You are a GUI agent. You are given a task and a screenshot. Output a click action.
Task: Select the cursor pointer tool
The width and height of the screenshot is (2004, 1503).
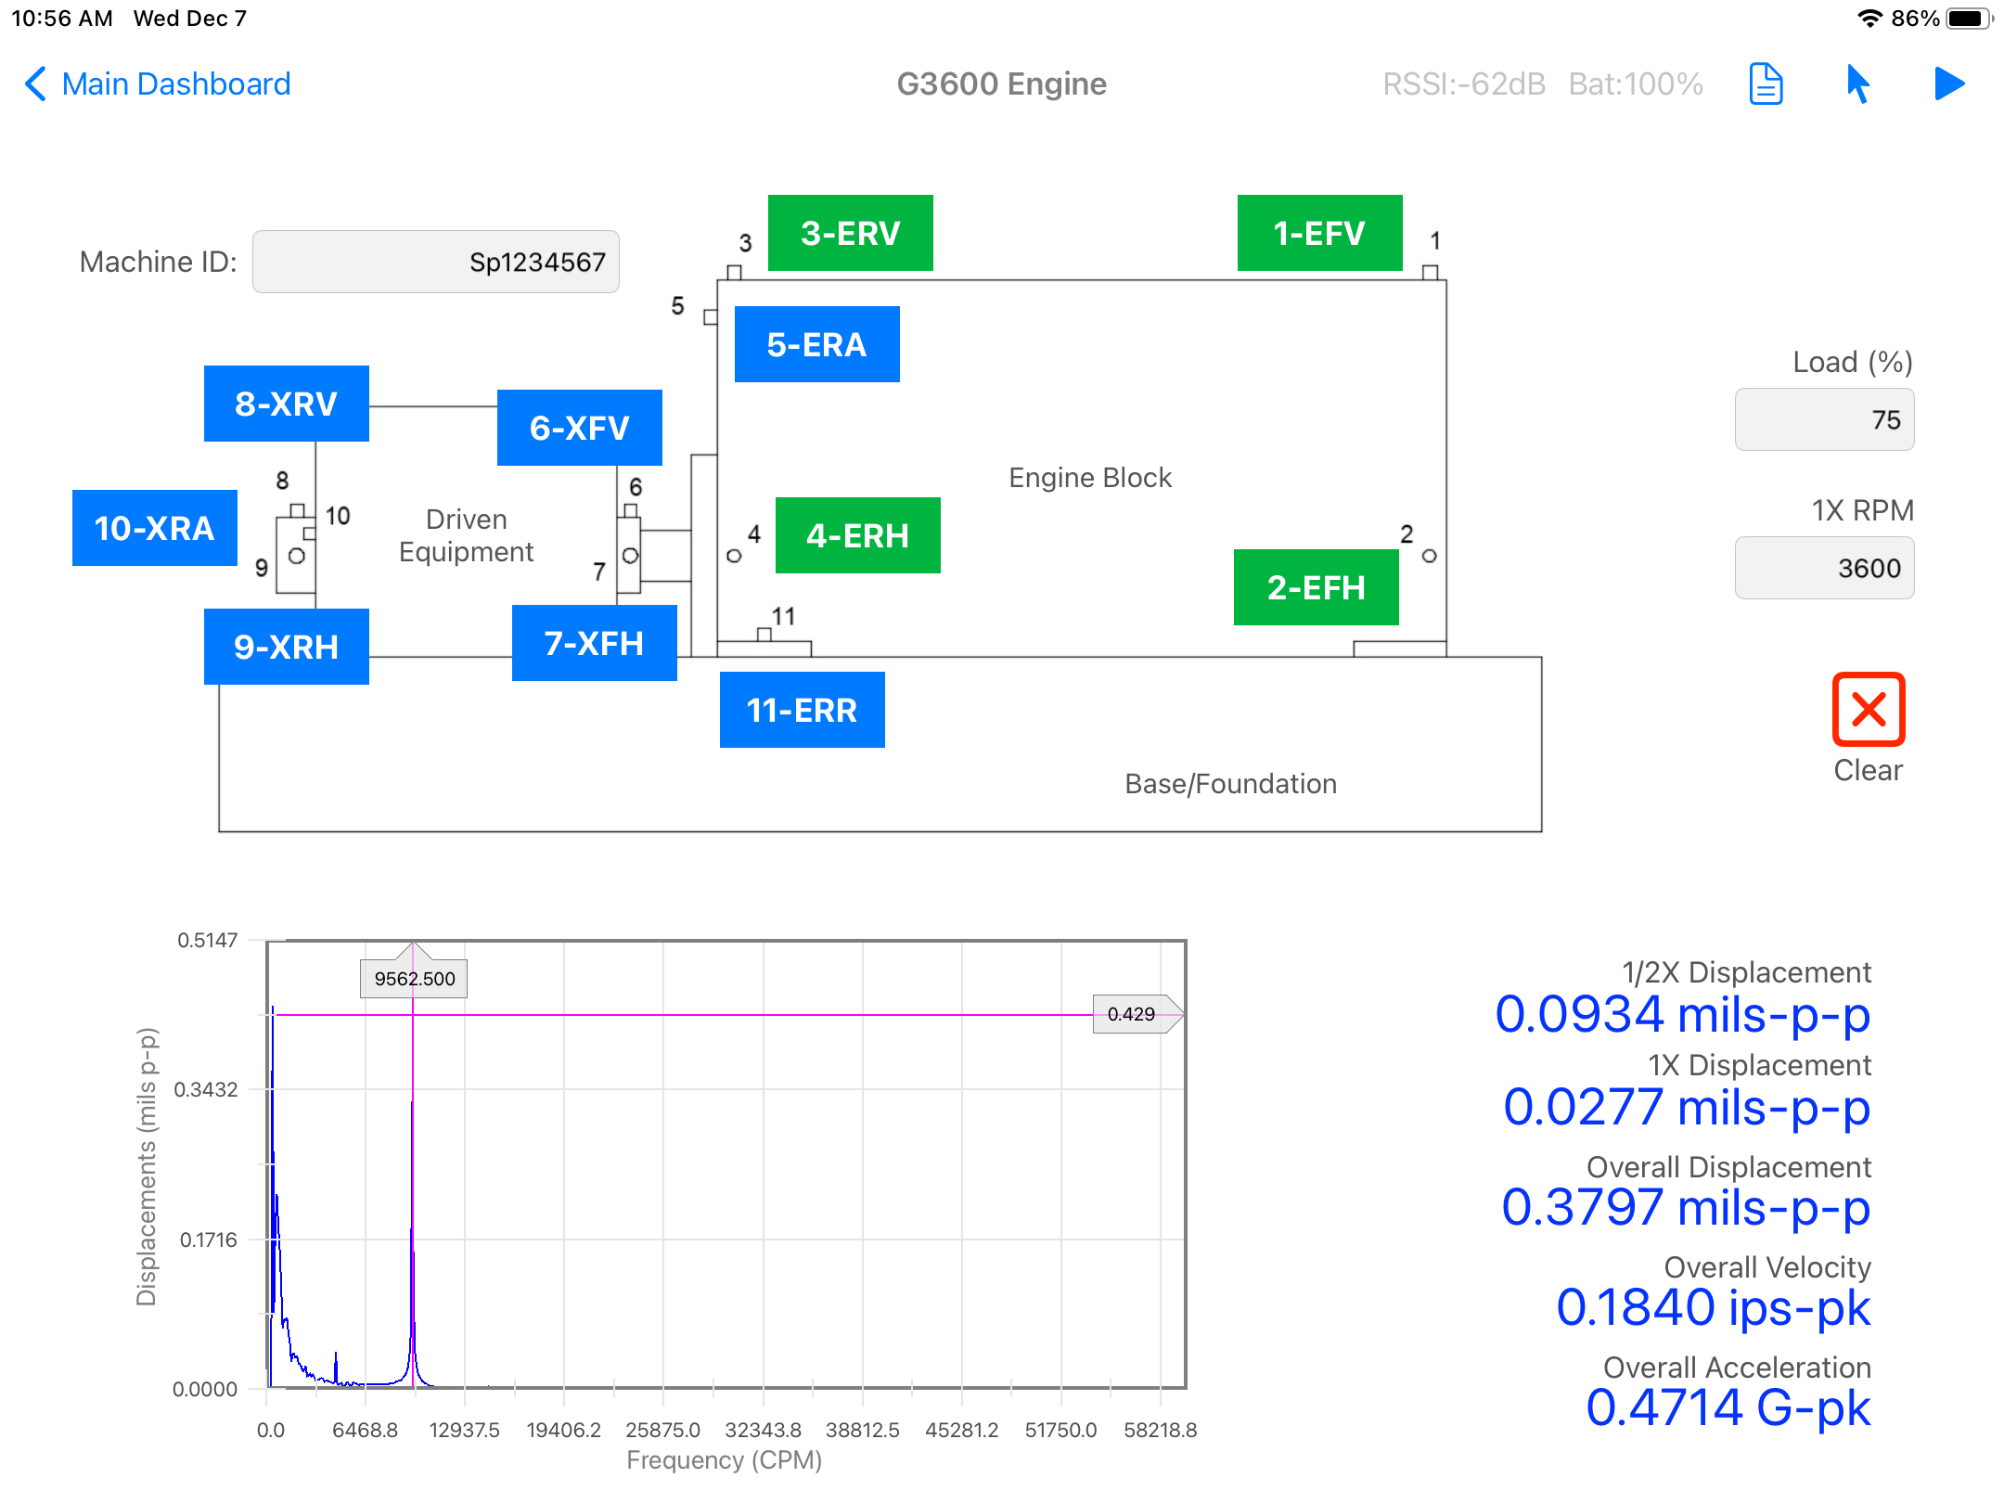click(1857, 84)
